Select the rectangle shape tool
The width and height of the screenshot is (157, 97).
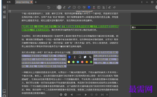point(74,7)
